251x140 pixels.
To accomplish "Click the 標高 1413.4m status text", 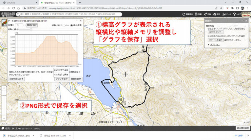I will (x=14, y=129).
